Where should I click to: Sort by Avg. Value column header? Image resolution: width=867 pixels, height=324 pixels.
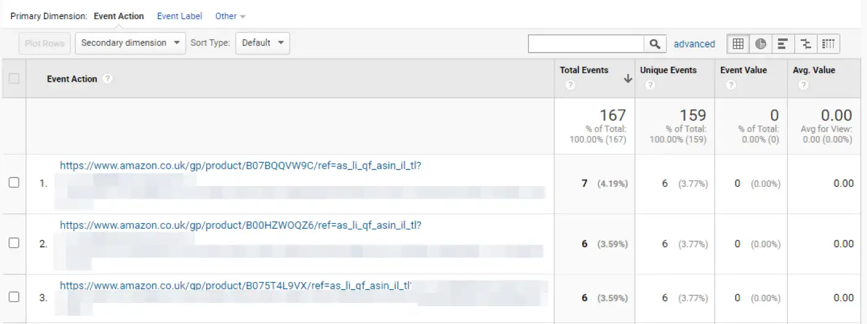(x=814, y=70)
